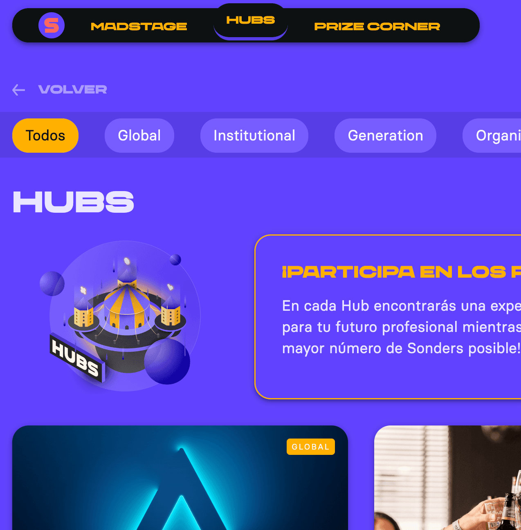Click the back arrow icon beside Volver

[x=19, y=89]
